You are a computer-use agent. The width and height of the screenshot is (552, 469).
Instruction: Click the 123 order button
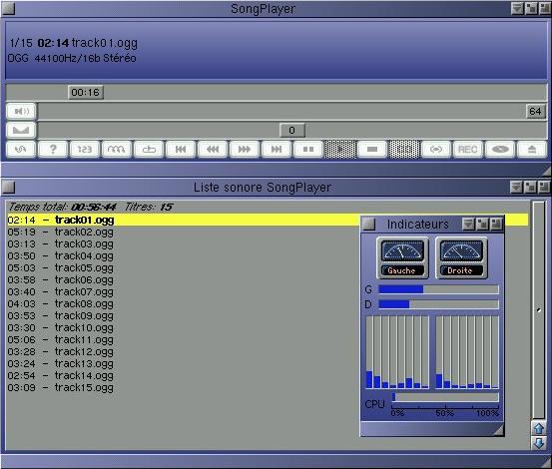[85, 149]
